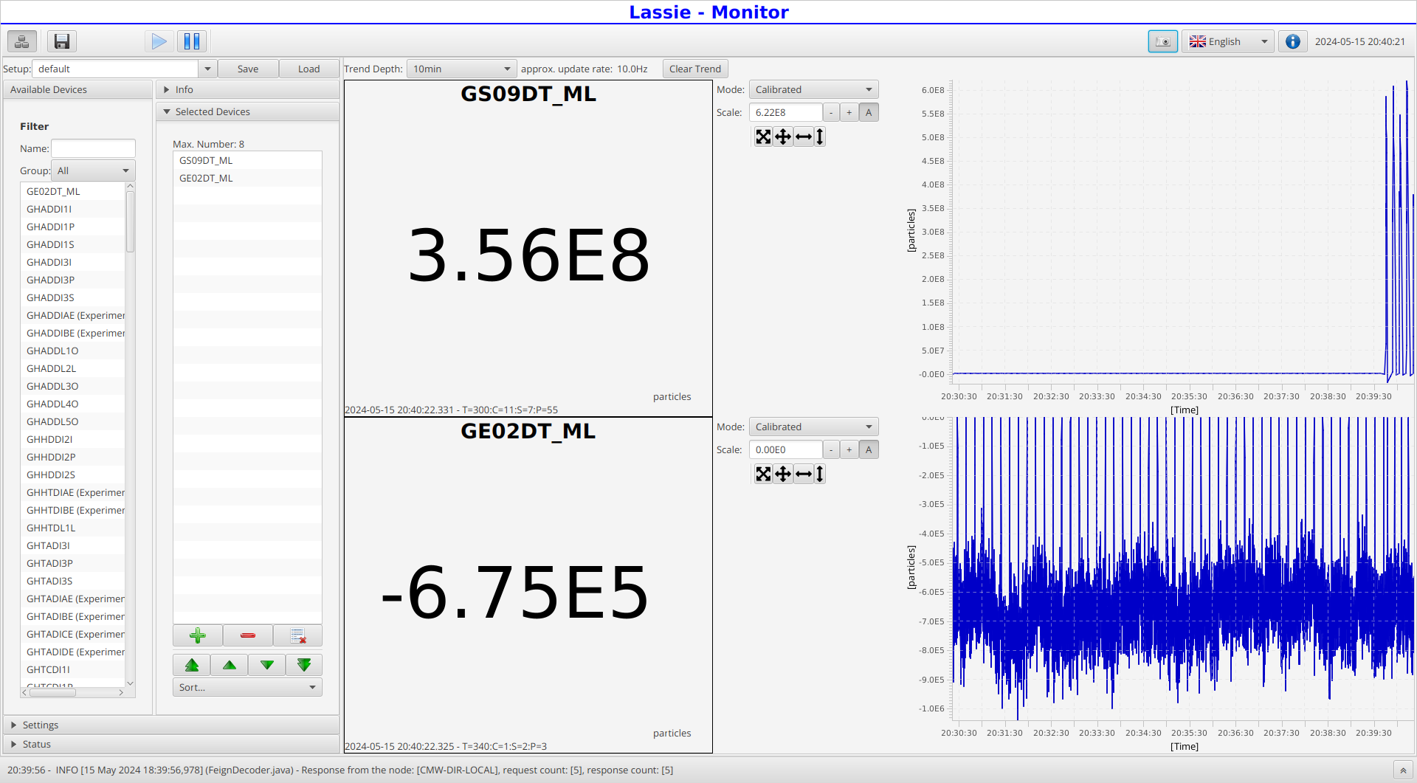Start monitoring with the play button

159,41
